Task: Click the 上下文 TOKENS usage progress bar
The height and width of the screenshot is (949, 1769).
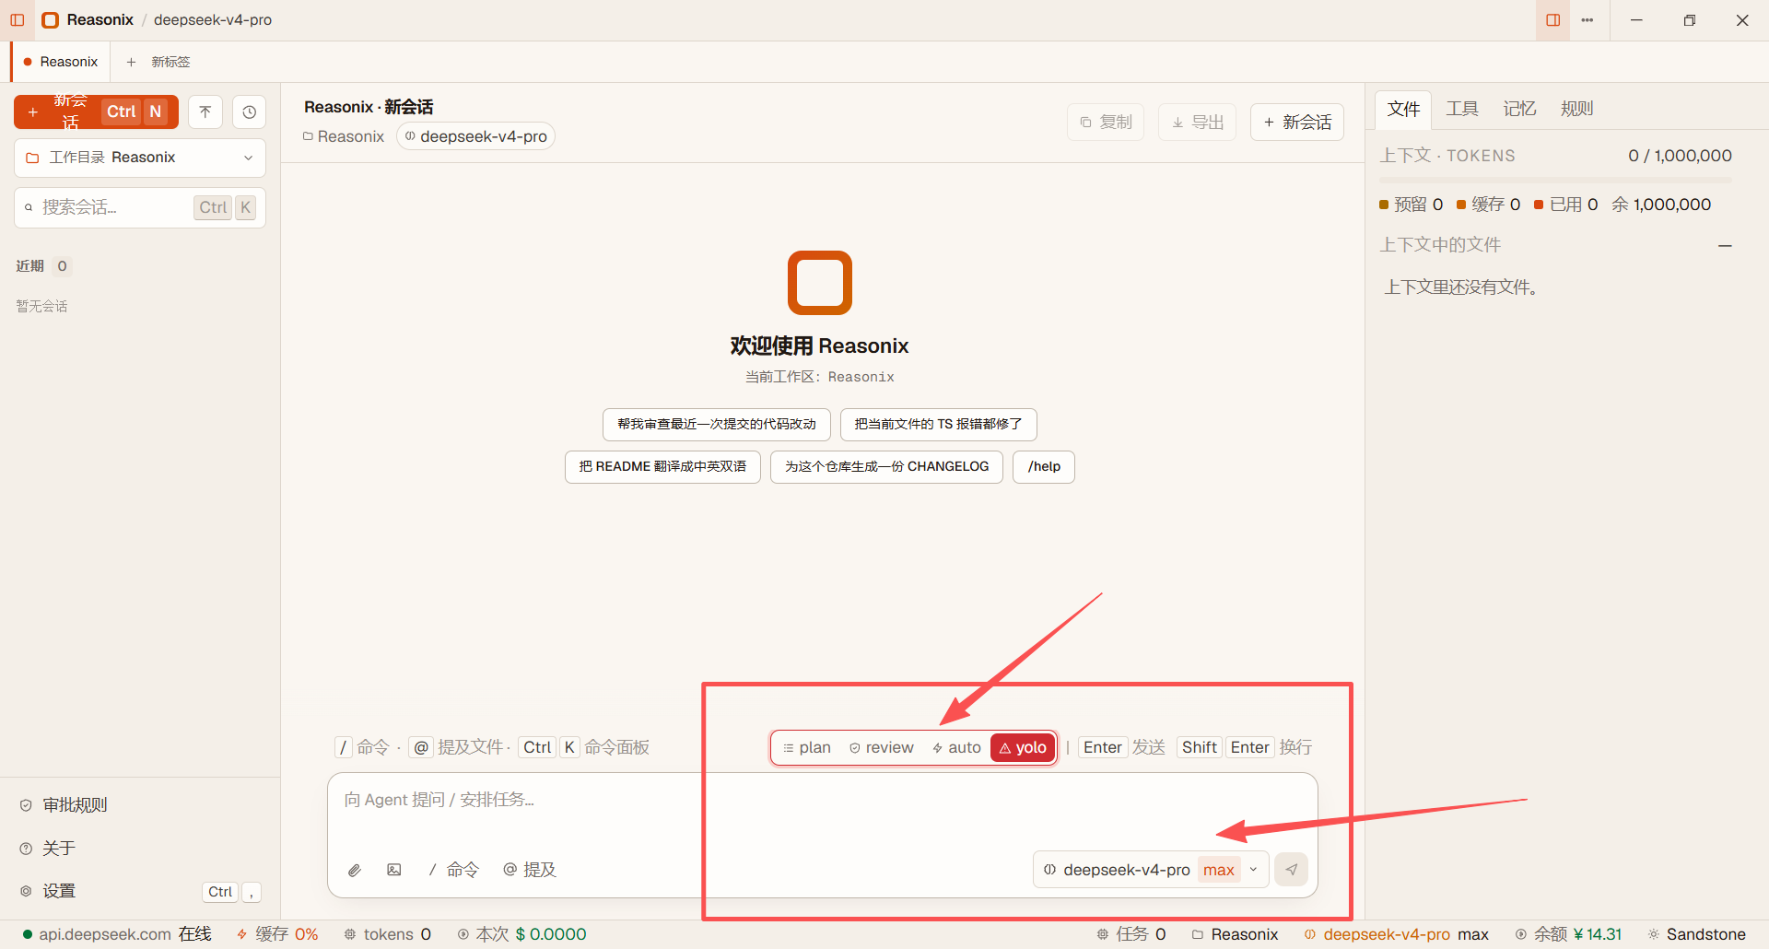Action: [1555, 180]
